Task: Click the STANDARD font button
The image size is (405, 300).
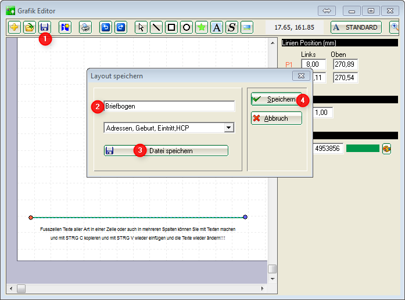Action: coord(356,27)
